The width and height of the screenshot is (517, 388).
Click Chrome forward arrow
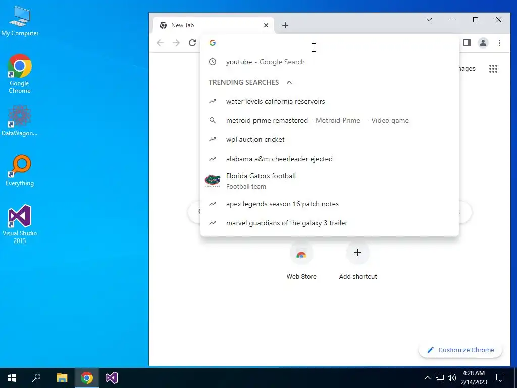click(176, 43)
